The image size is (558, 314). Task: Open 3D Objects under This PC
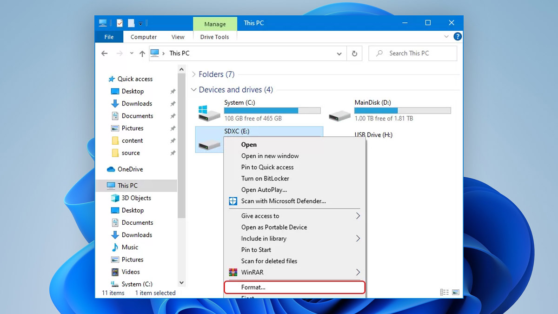[136, 198]
